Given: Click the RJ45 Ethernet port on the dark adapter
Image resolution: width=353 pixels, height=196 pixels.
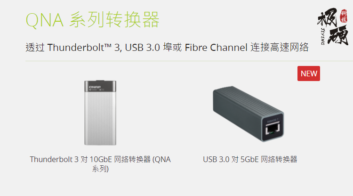Looking at the screenshot, I should [273, 129].
